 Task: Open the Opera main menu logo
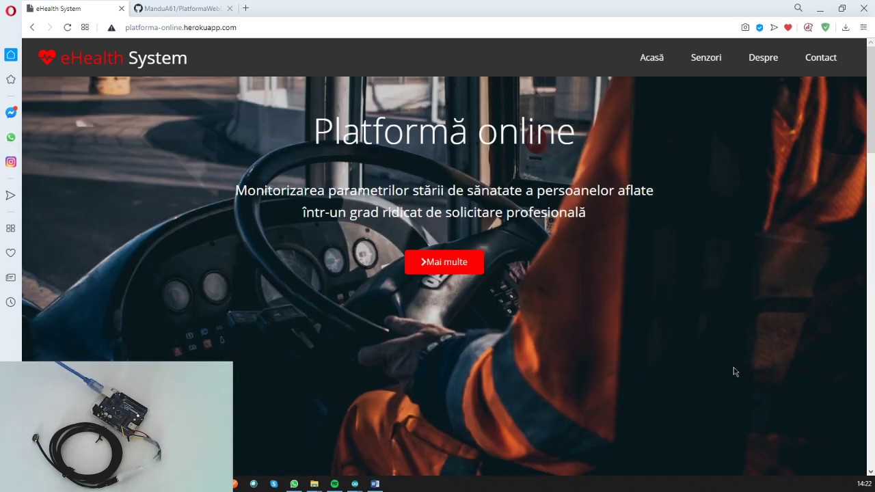pos(10,11)
